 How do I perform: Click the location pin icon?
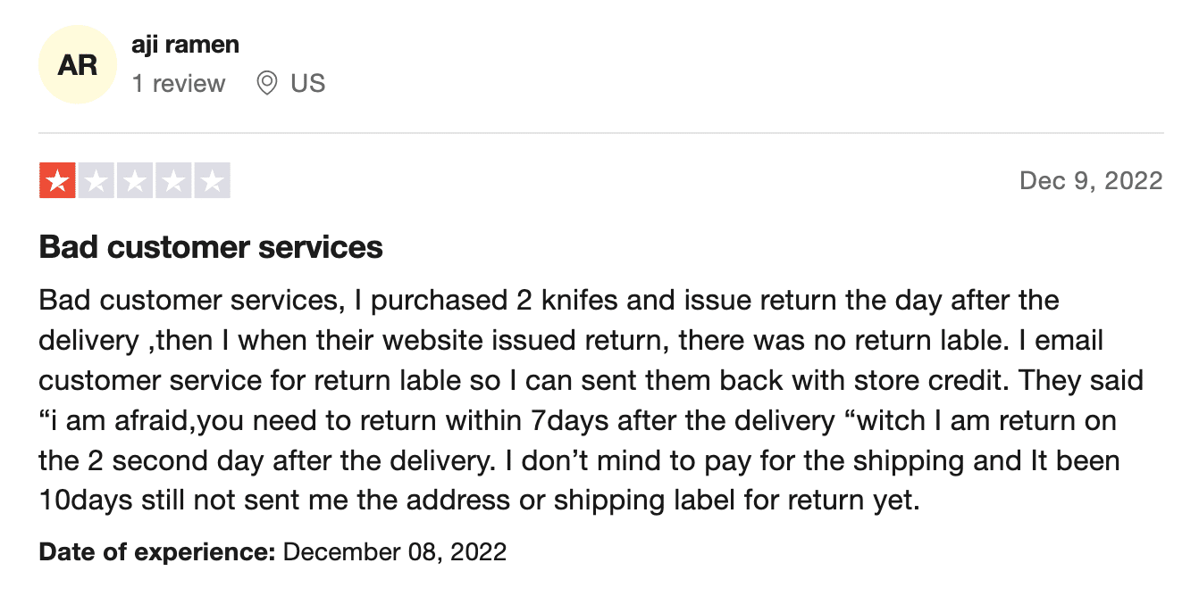(266, 84)
